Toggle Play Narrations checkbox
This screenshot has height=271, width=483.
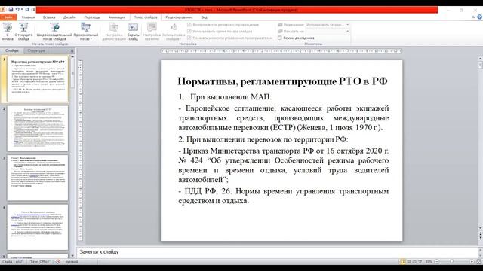pos(189,25)
